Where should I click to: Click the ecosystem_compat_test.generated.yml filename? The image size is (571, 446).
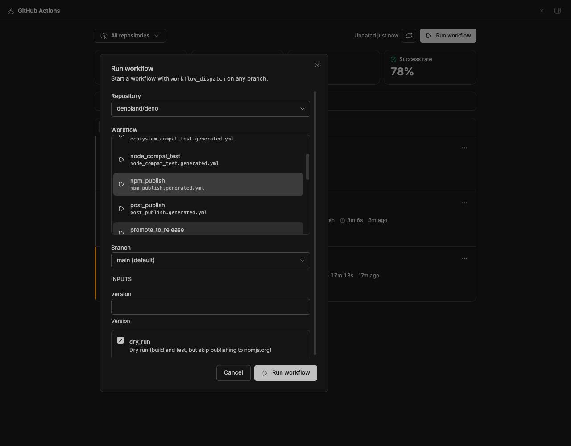pos(182,139)
